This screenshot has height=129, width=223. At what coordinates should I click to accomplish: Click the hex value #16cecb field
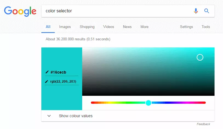(x=59, y=72)
